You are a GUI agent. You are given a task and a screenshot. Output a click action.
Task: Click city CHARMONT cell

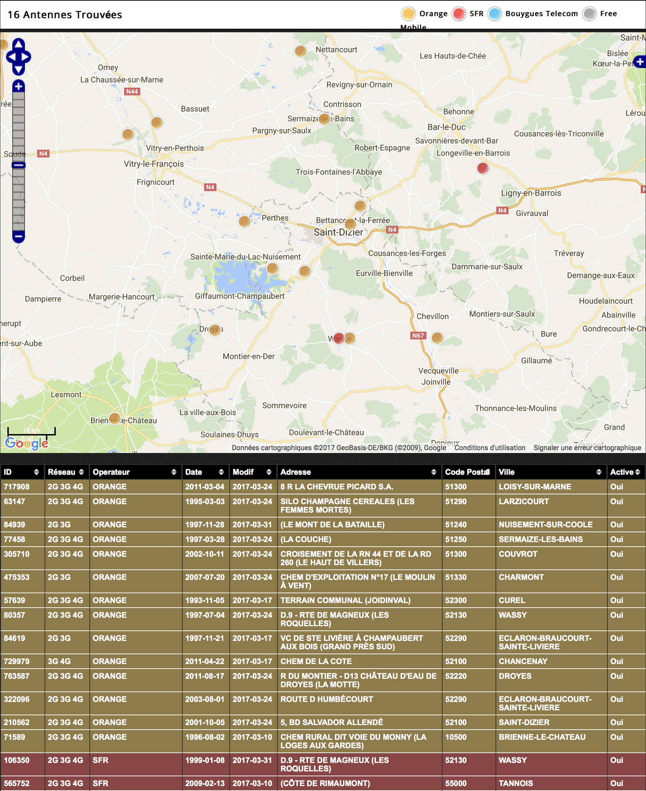pos(551,581)
